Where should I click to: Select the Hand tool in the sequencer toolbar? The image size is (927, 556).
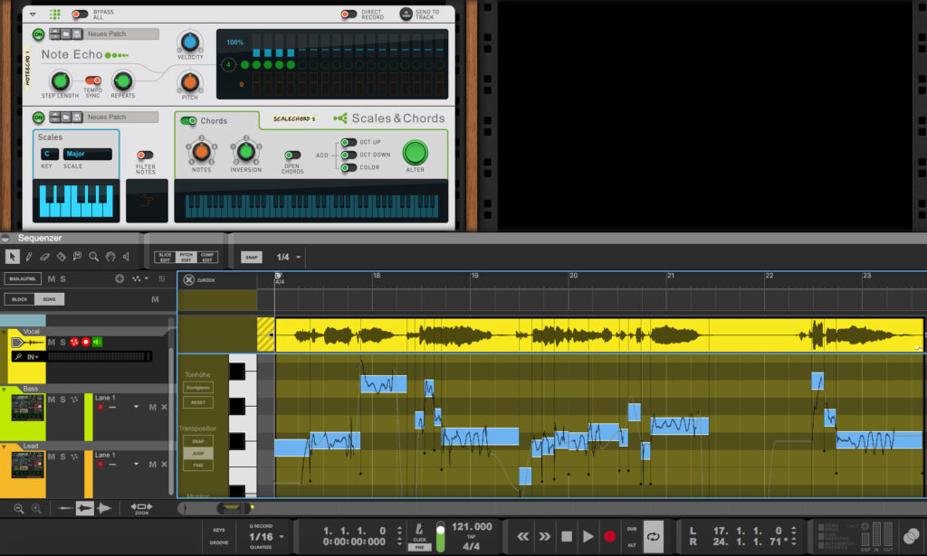(x=110, y=257)
